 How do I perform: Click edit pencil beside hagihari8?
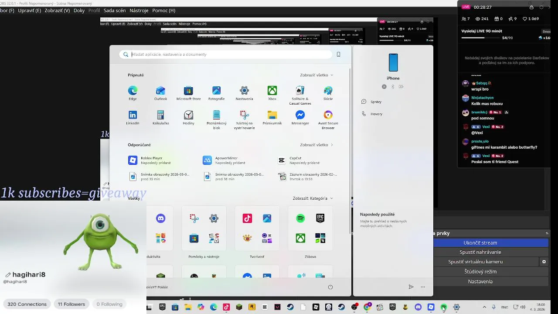tap(8, 275)
